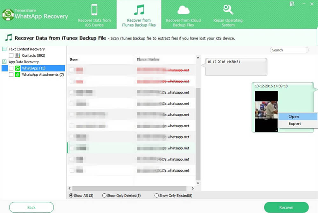The height and width of the screenshot is (213, 318).
Task: Click the green Recover button
Action: [287, 207]
